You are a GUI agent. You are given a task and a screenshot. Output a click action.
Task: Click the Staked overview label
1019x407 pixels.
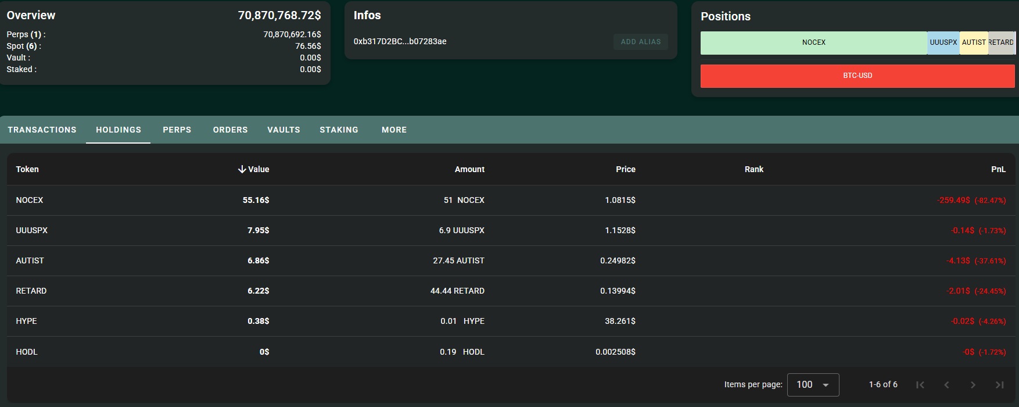tap(21, 69)
